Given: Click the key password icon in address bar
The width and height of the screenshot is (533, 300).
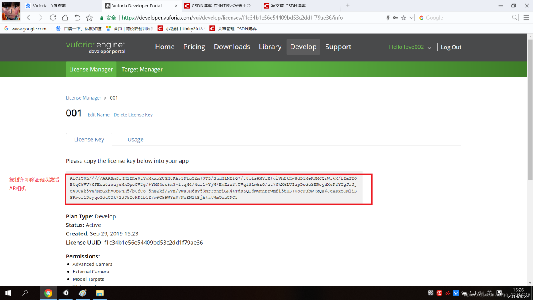Looking at the screenshot, I should [x=395, y=18].
